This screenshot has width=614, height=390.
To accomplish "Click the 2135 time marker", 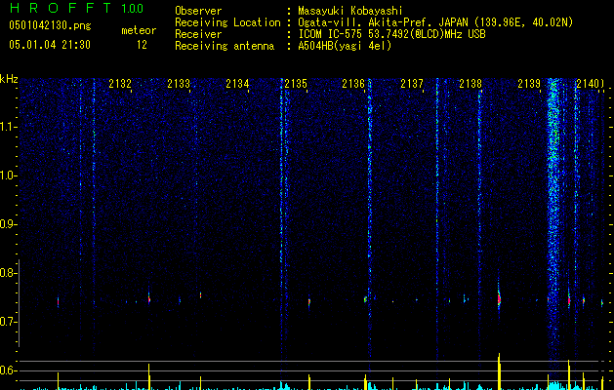I will pos(296,84).
